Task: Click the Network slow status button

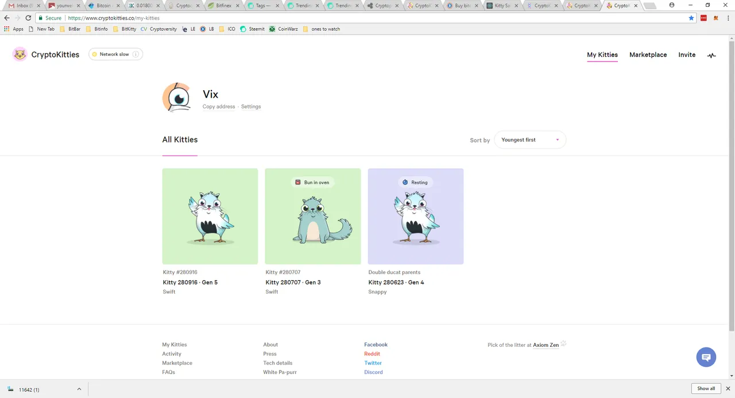Action: pos(115,55)
